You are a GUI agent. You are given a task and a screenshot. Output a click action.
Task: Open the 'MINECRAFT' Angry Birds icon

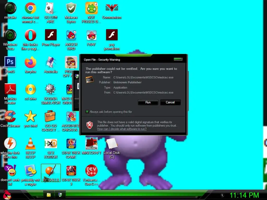[x=92, y=143]
